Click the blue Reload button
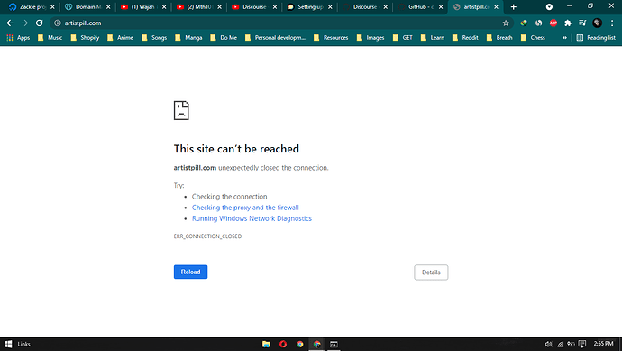Image resolution: width=622 pixels, height=351 pixels. (190, 272)
